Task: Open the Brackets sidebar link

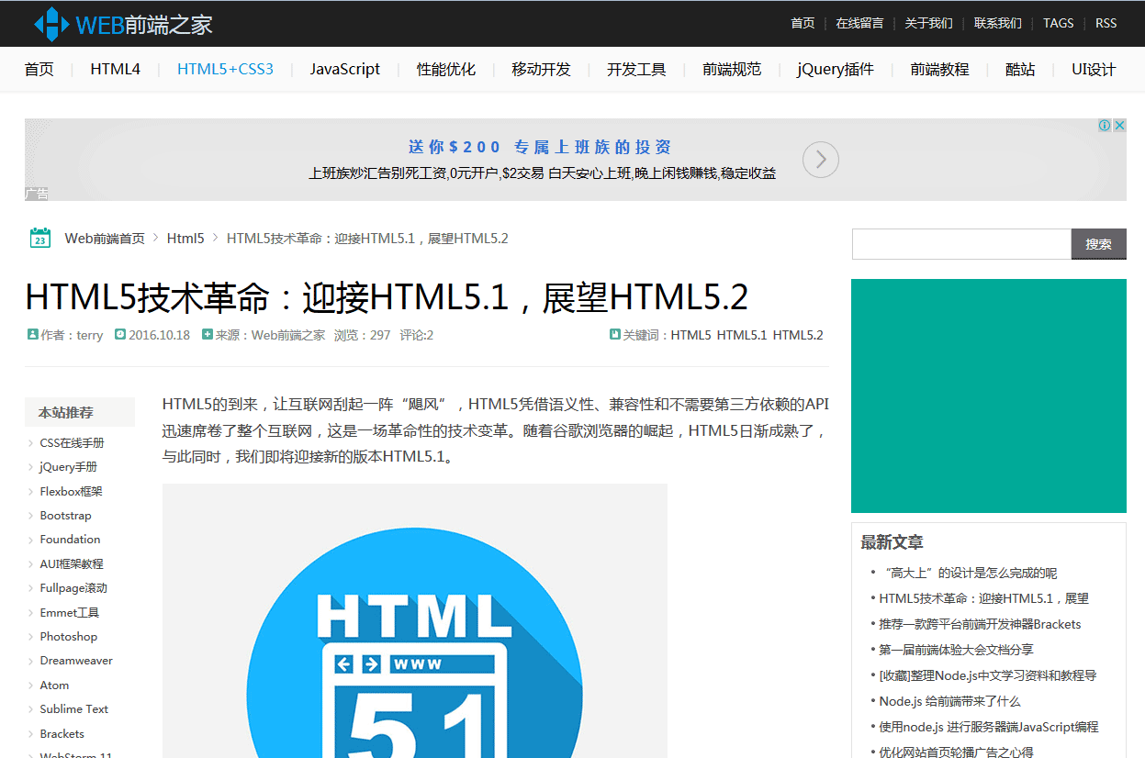Action: click(62, 734)
